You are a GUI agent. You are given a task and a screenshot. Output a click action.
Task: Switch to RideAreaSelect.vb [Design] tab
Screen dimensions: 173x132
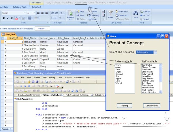click(x=78, y=95)
